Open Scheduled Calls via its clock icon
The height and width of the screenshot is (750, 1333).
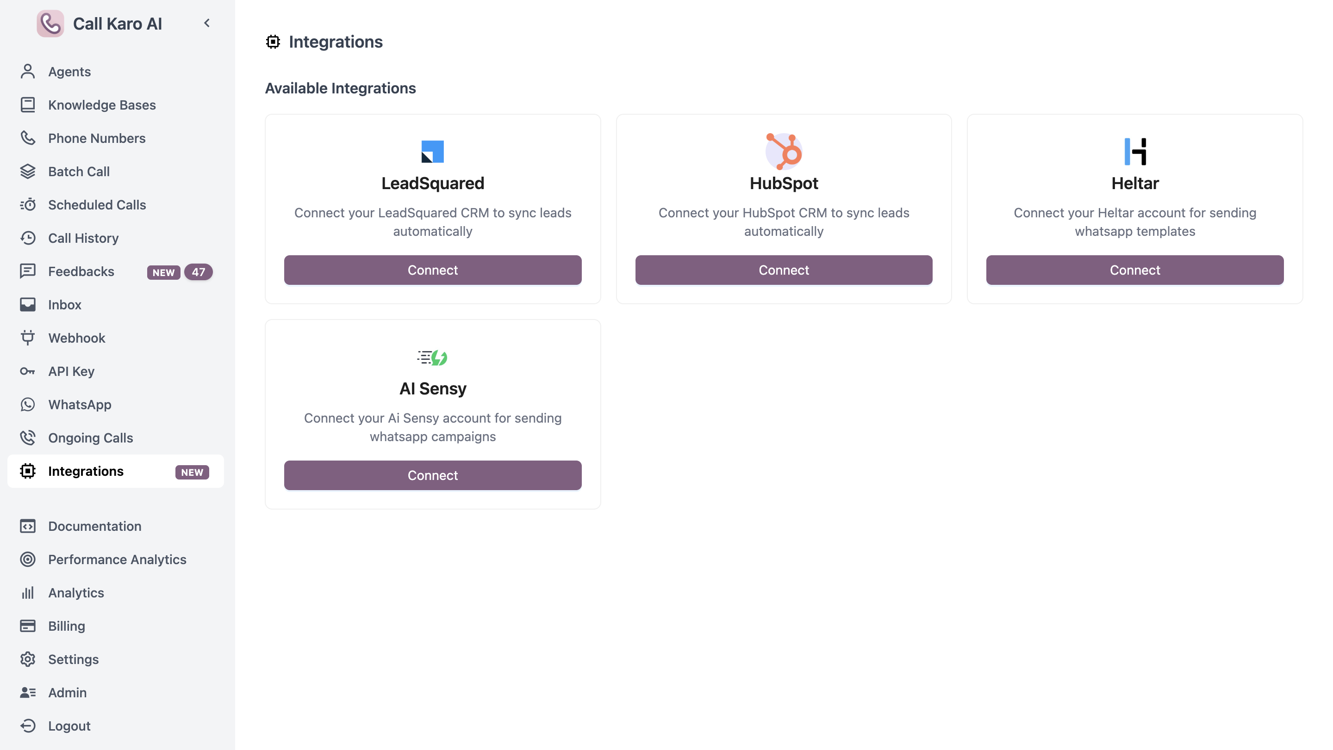[x=27, y=205]
